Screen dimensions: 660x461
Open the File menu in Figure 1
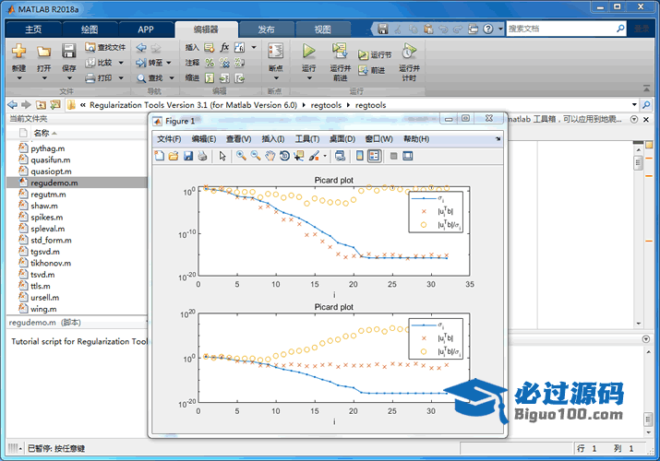point(169,139)
